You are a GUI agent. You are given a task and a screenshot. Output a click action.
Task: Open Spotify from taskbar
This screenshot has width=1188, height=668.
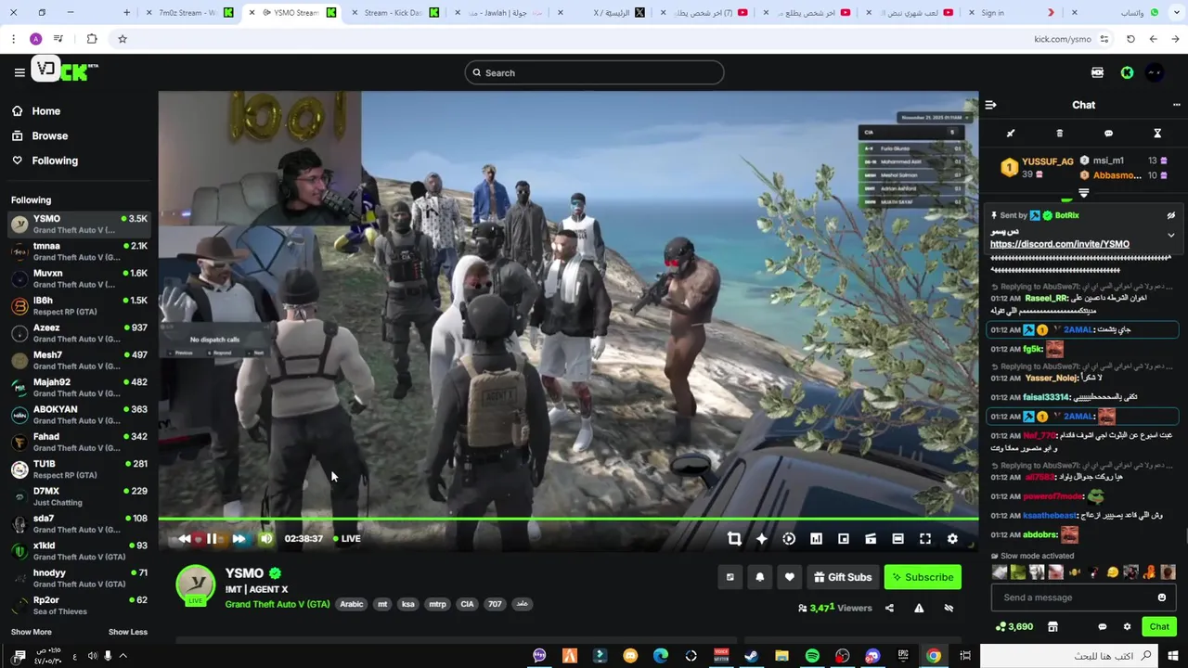pyautogui.click(x=812, y=656)
